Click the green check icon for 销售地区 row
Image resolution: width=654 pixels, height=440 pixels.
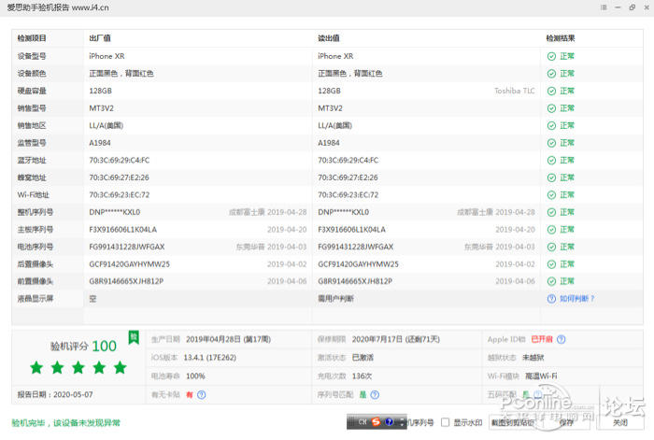[551, 125]
